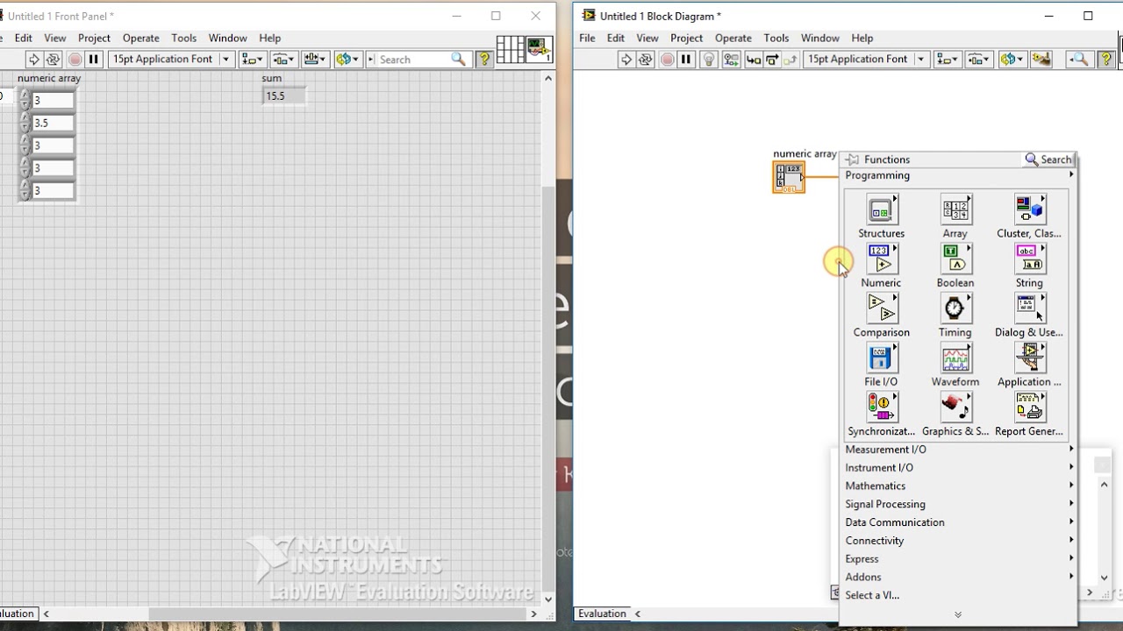Screen dimensions: 1123x631
Task: Click Abort Execution in Block Diagram toolbar
Action: click(x=667, y=60)
